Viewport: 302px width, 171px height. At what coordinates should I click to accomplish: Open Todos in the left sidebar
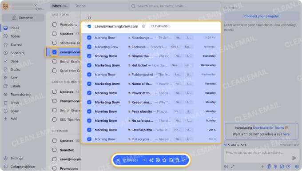(x=15, y=36)
